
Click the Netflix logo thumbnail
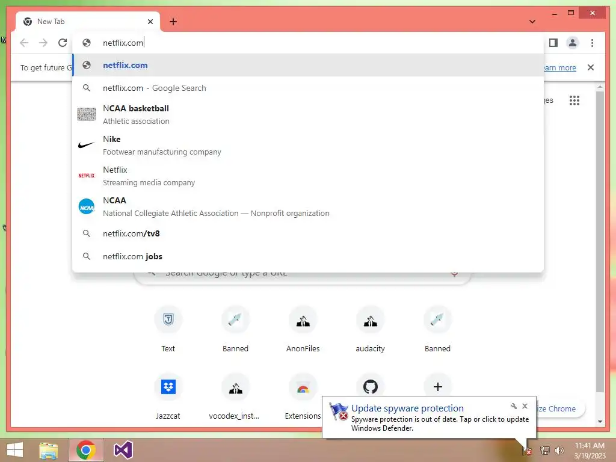coord(87,176)
